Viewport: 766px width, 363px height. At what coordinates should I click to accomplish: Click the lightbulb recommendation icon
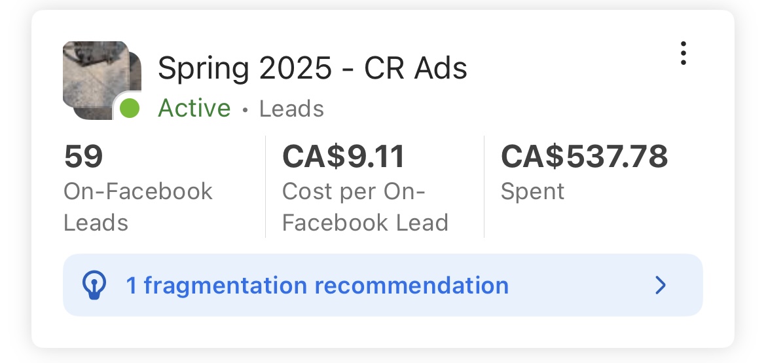[x=94, y=286]
